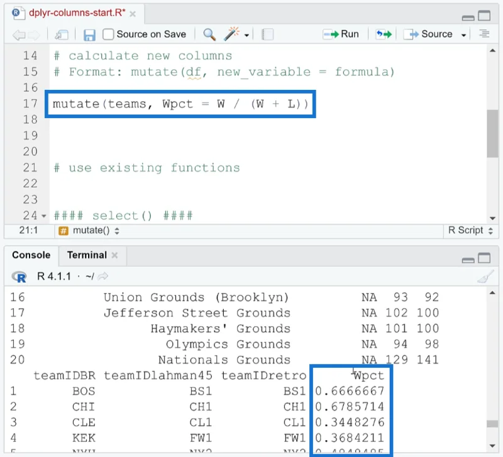The image size is (503, 457).
Task: Collapse the select() section fold arrow
Action: pos(44,216)
